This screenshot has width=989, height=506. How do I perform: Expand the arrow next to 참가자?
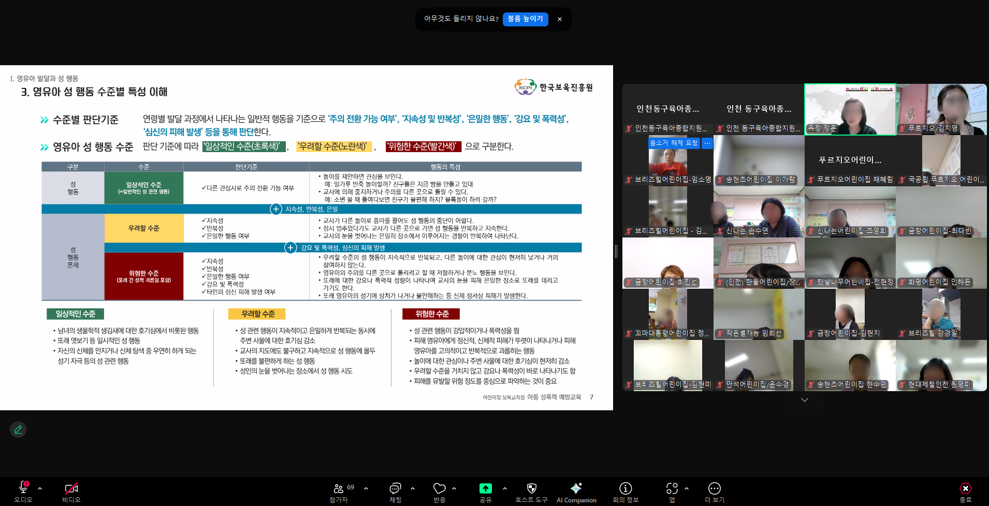[366, 488]
